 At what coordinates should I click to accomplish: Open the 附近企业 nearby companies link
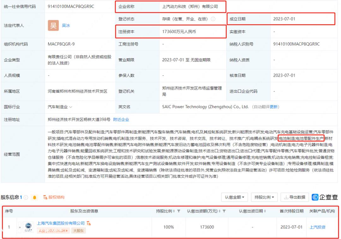(x=121, y=119)
